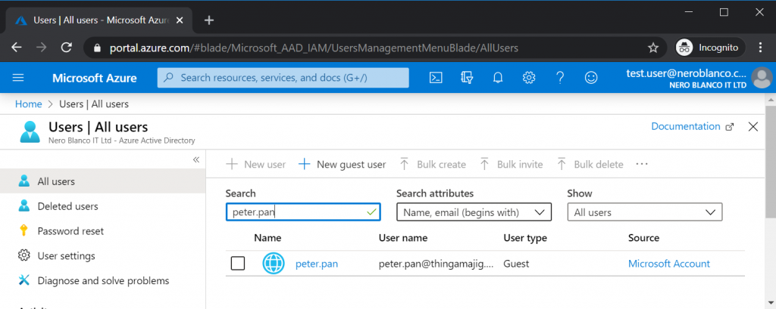Open the Directory and subscription filter icon

pos(467,78)
